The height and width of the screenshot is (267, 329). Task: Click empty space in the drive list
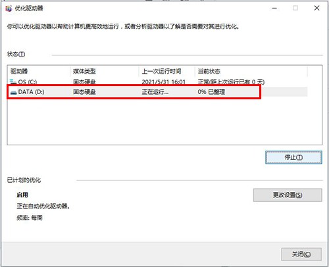tap(164, 123)
